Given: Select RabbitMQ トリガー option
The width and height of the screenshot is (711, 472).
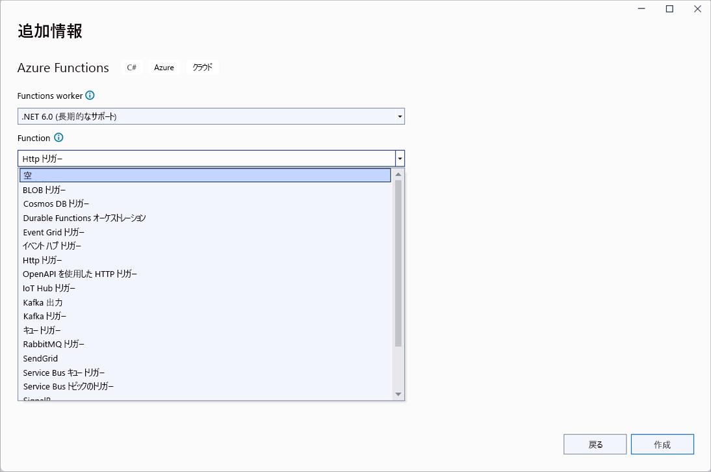Looking at the screenshot, I should 205,344.
